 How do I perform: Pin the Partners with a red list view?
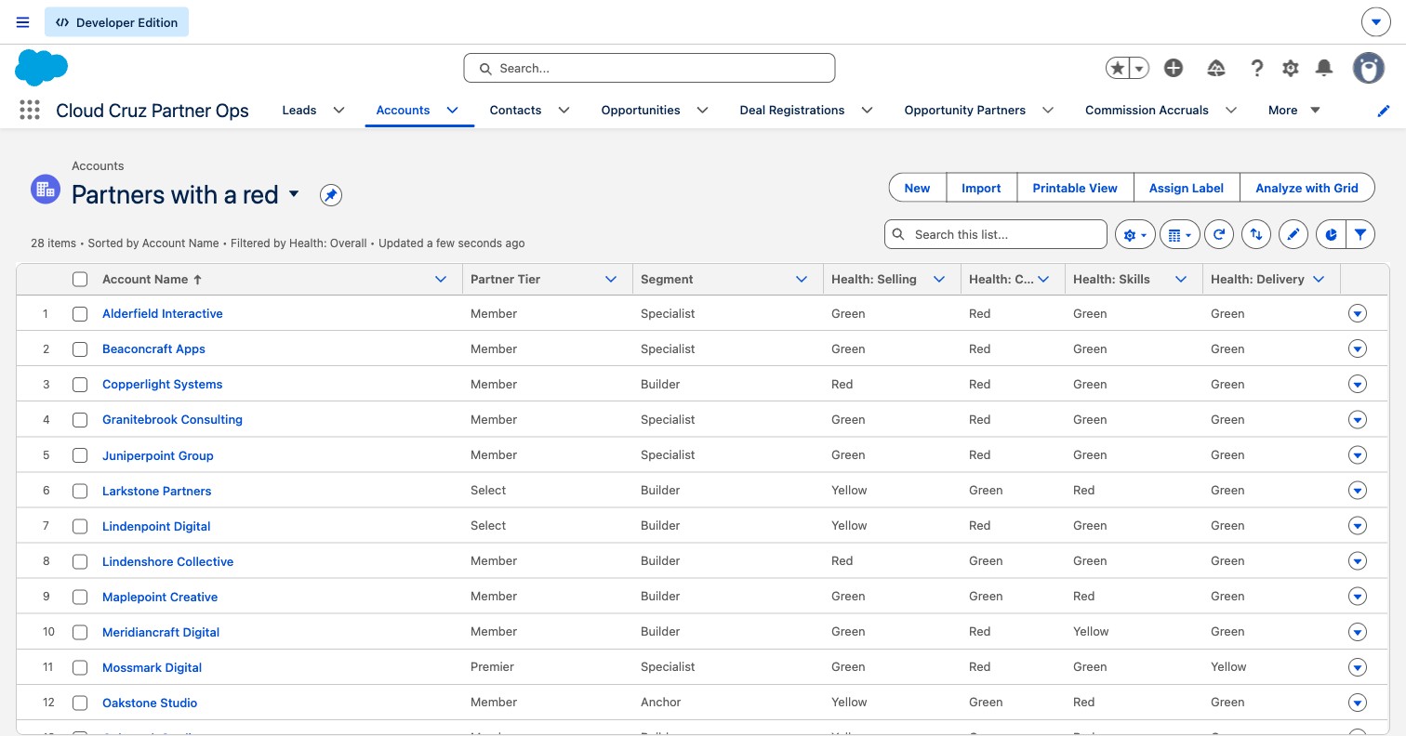[331, 195]
